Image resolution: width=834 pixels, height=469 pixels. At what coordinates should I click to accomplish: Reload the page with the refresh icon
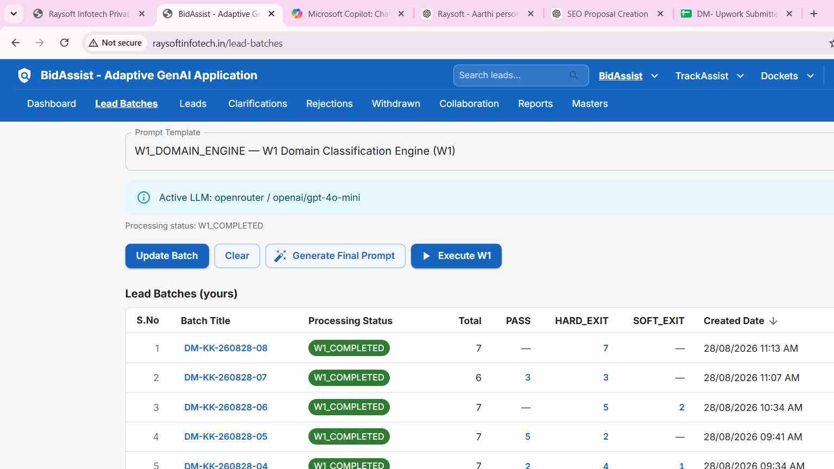coord(64,42)
